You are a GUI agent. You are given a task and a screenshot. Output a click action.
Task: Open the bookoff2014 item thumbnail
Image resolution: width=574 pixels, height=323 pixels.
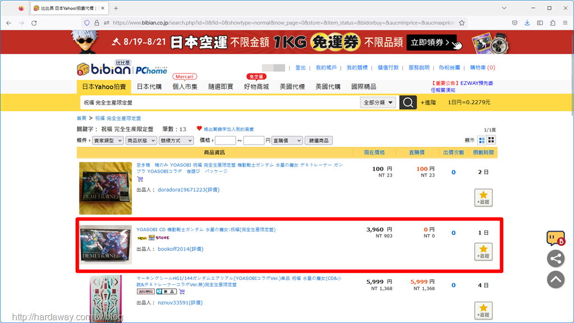click(106, 244)
